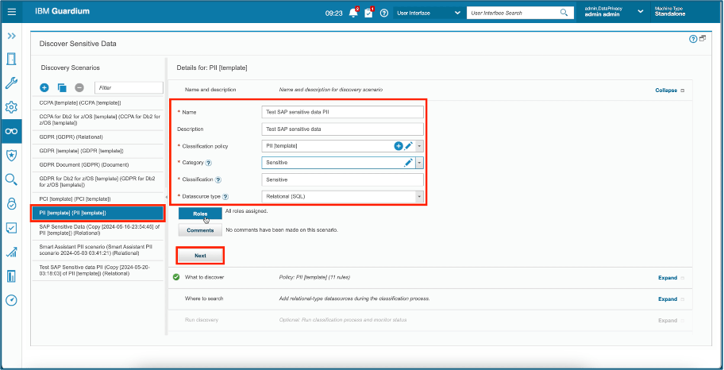Click the pop-out window icon at top right
Screen dimensions: 724x370
tap(703, 39)
